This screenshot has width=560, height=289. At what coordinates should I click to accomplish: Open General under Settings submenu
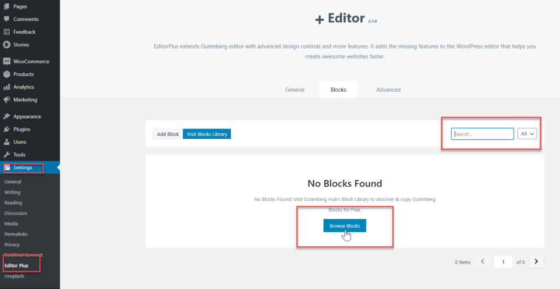pyautogui.click(x=13, y=181)
